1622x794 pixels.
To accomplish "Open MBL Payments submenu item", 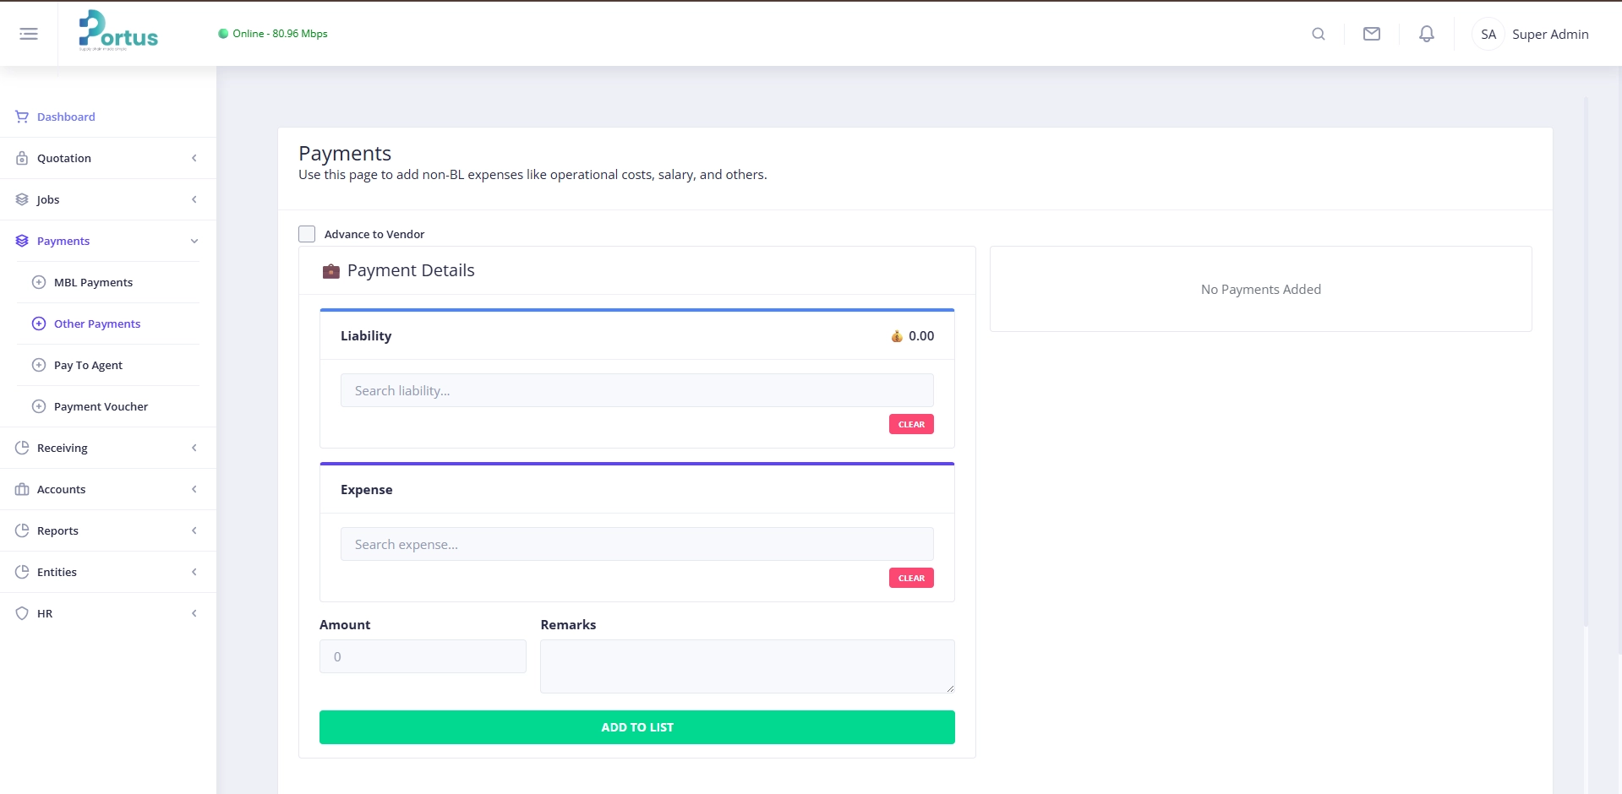I will pos(93,282).
